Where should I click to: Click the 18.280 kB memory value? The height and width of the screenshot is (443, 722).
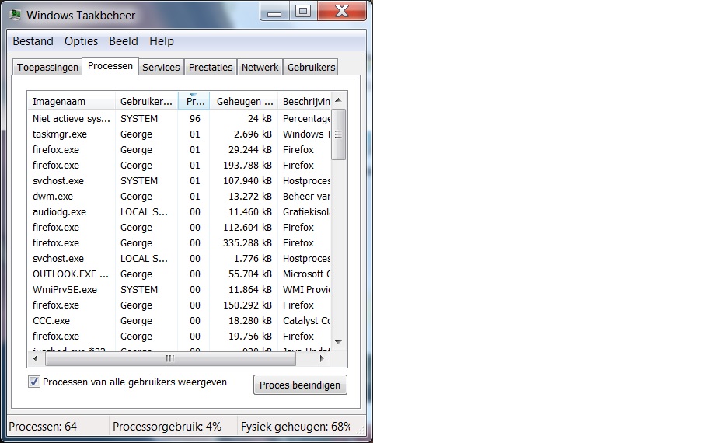[250, 320]
